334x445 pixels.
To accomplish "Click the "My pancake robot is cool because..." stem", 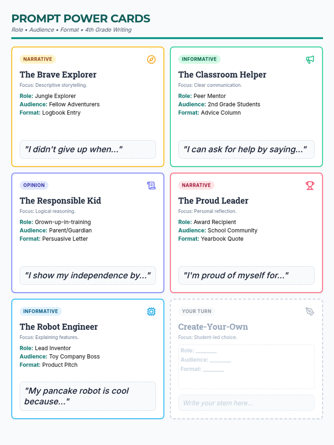I will (88, 396).
